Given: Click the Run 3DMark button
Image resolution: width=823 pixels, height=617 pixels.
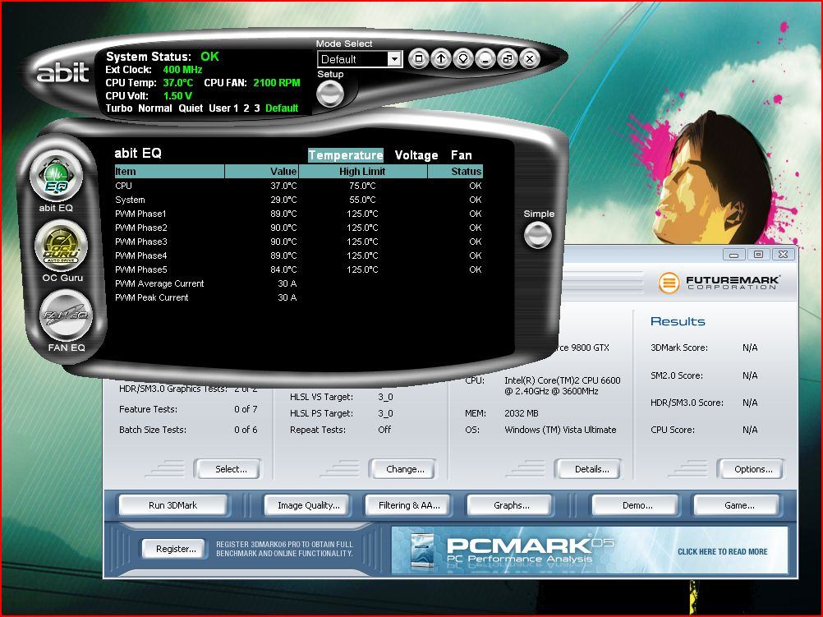Looking at the screenshot, I should point(173,505).
